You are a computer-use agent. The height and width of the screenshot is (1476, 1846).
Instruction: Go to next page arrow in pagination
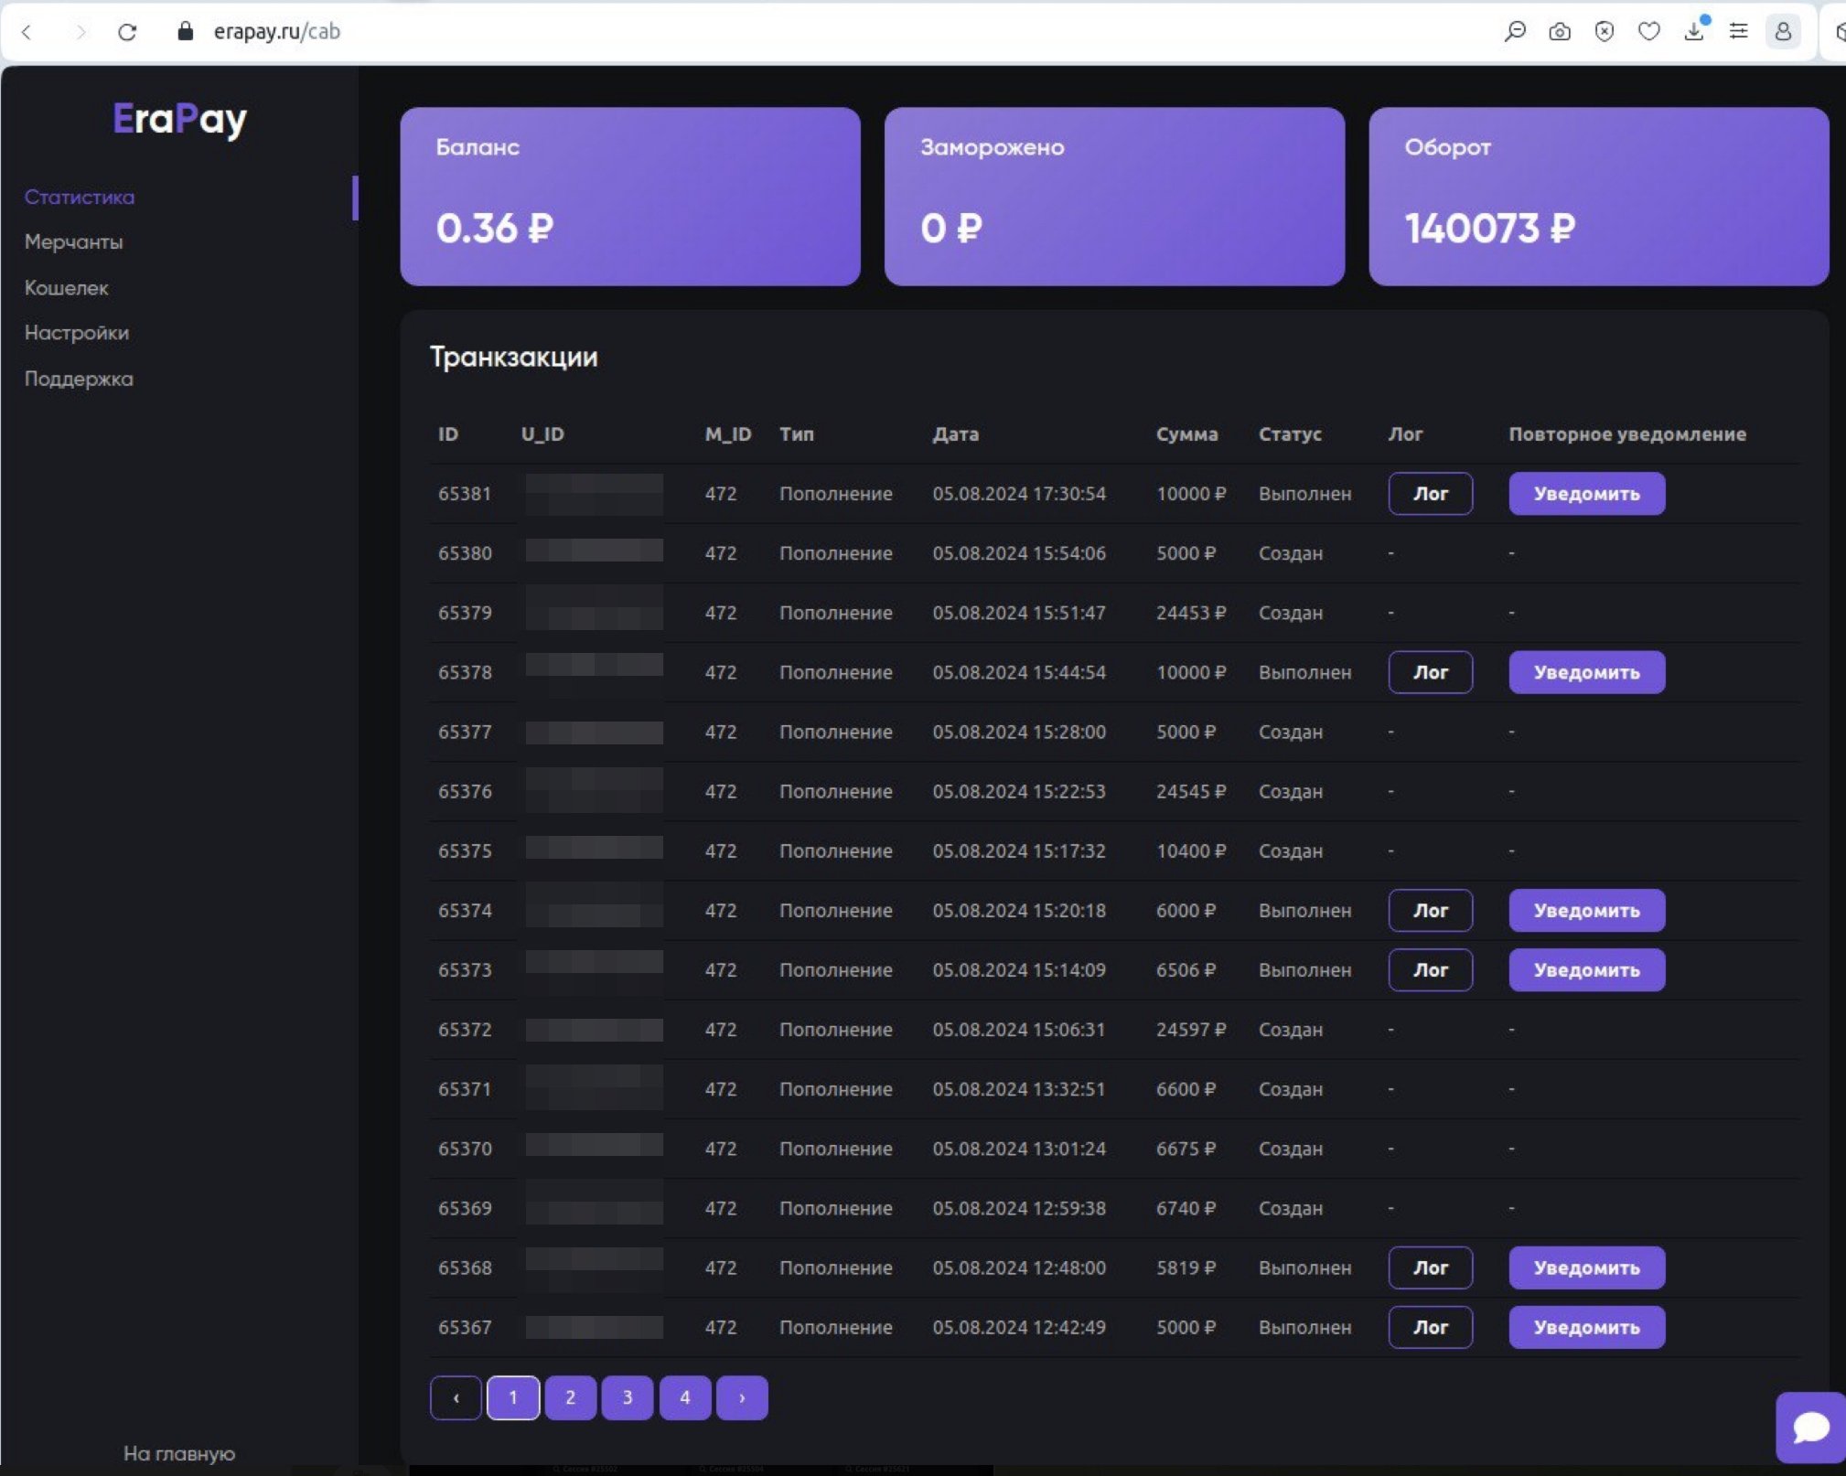pos(742,1397)
